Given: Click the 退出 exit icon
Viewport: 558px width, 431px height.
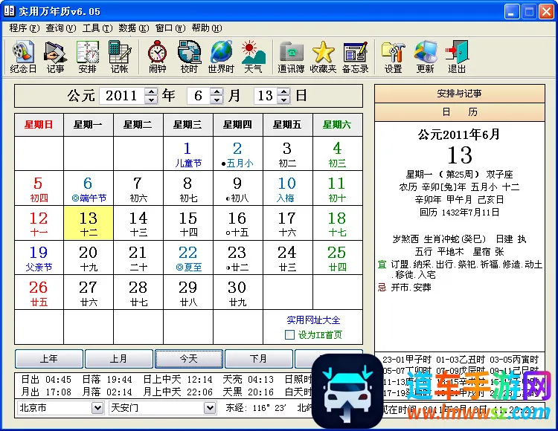Looking at the screenshot, I should tap(457, 56).
